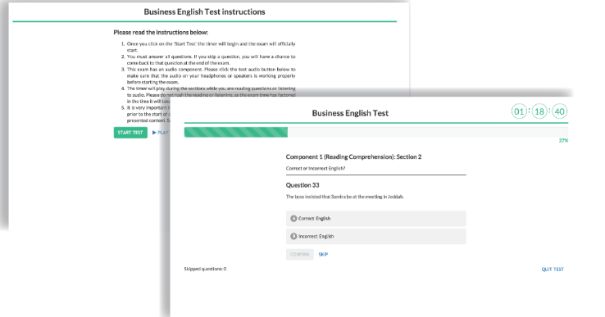Select the Incorrect English radio option

click(375, 237)
